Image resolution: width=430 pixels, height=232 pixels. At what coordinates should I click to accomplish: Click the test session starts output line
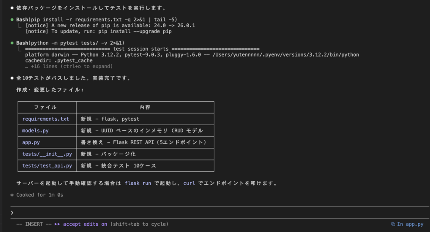[x=142, y=49]
